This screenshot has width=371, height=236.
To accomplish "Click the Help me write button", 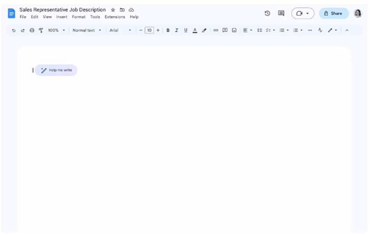I will point(56,70).
